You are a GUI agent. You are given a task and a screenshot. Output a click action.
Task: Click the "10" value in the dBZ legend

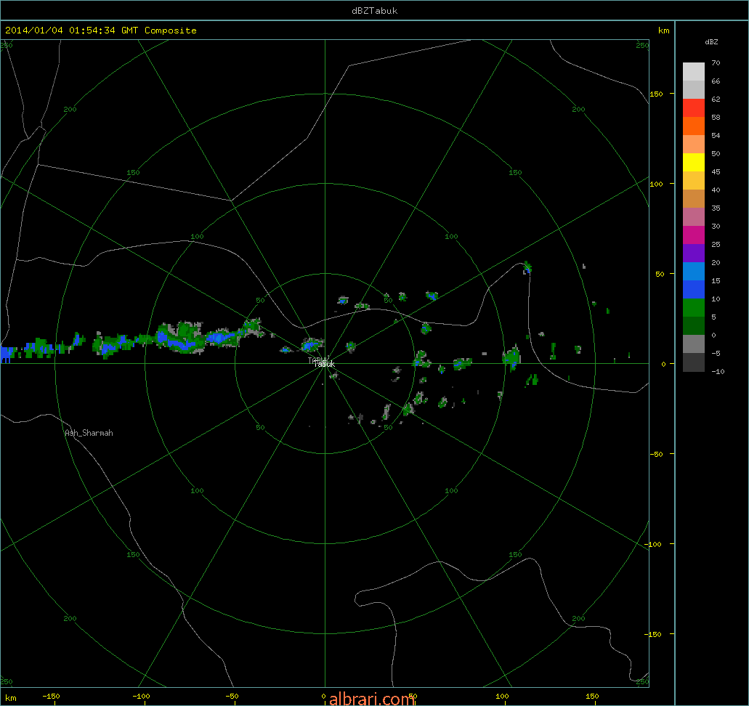(716, 299)
